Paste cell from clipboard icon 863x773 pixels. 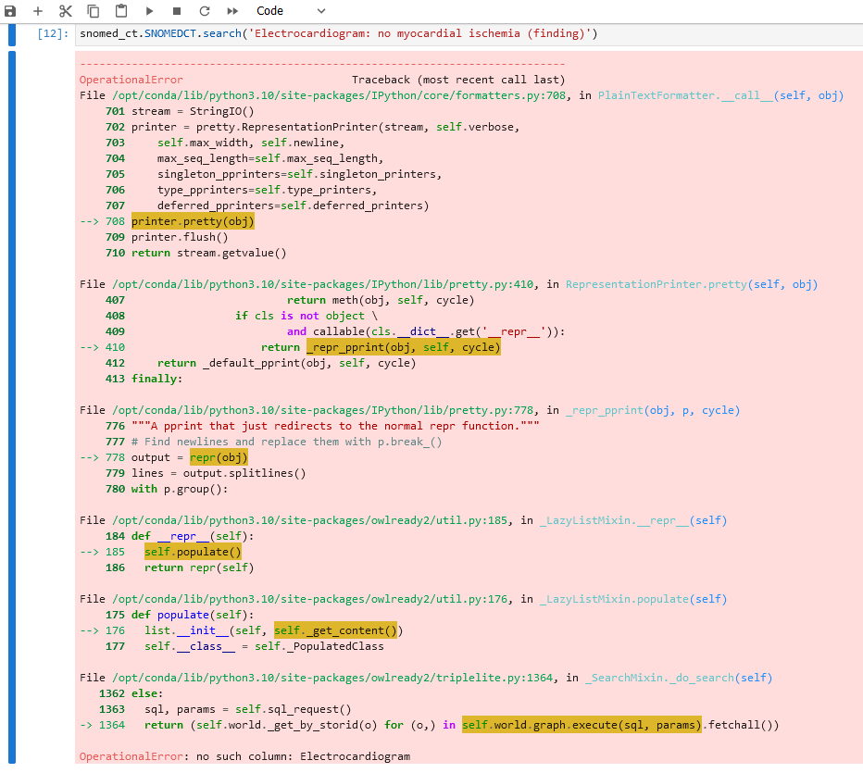[121, 11]
